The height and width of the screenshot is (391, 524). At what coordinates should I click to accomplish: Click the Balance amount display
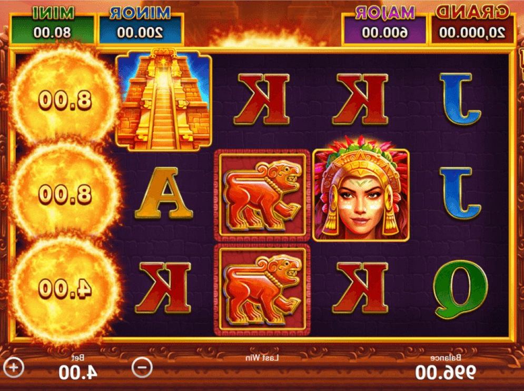pyautogui.click(x=446, y=372)
